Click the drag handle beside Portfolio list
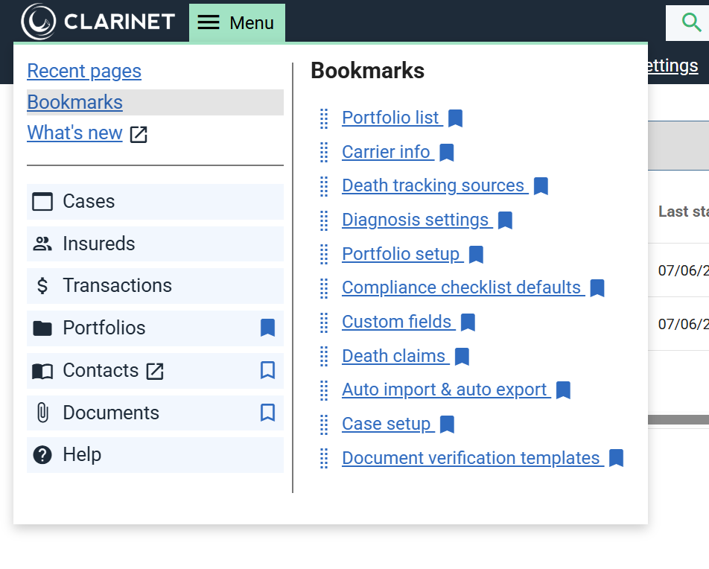This screenshot has height=569, width=709. point(324,118)
